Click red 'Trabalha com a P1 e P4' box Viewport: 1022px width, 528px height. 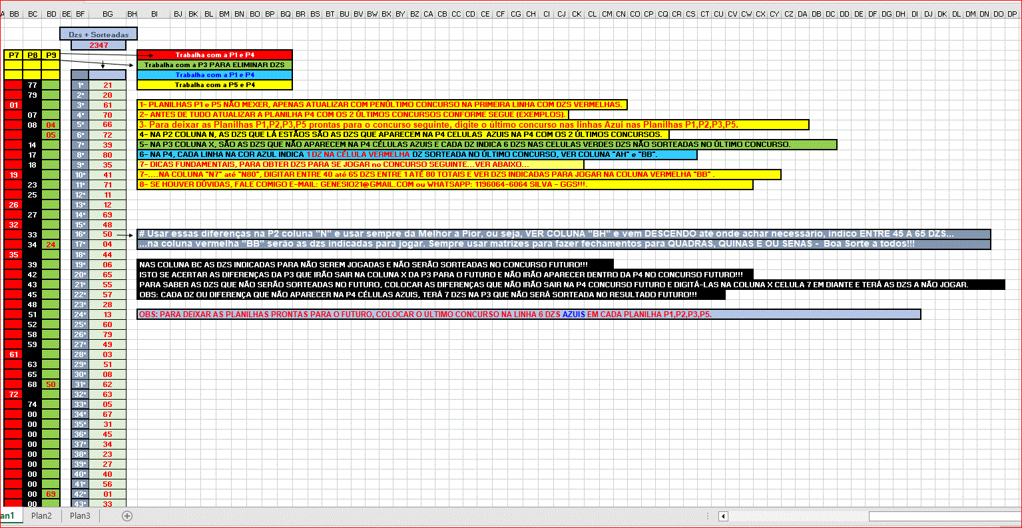click(x=214, y=55)
